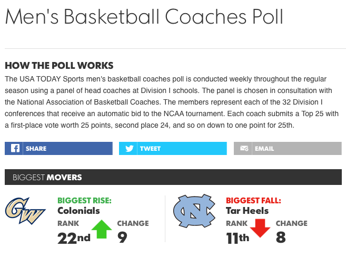The height and width of the screenshot is (269, 346).
Task: Click the 11th rank number
Action: (237, 237)
